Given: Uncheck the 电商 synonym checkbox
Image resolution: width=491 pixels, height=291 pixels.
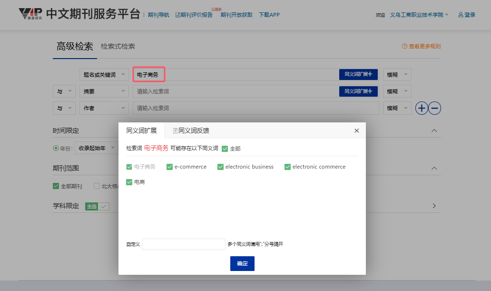Looking at the screenshot, I should pyautogui.click(x=129, y=182).
